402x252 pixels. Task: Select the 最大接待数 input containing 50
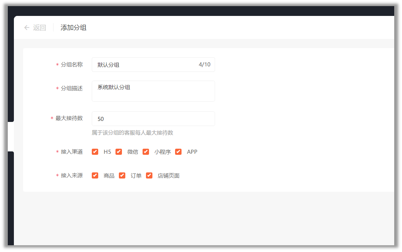(153, 119)
